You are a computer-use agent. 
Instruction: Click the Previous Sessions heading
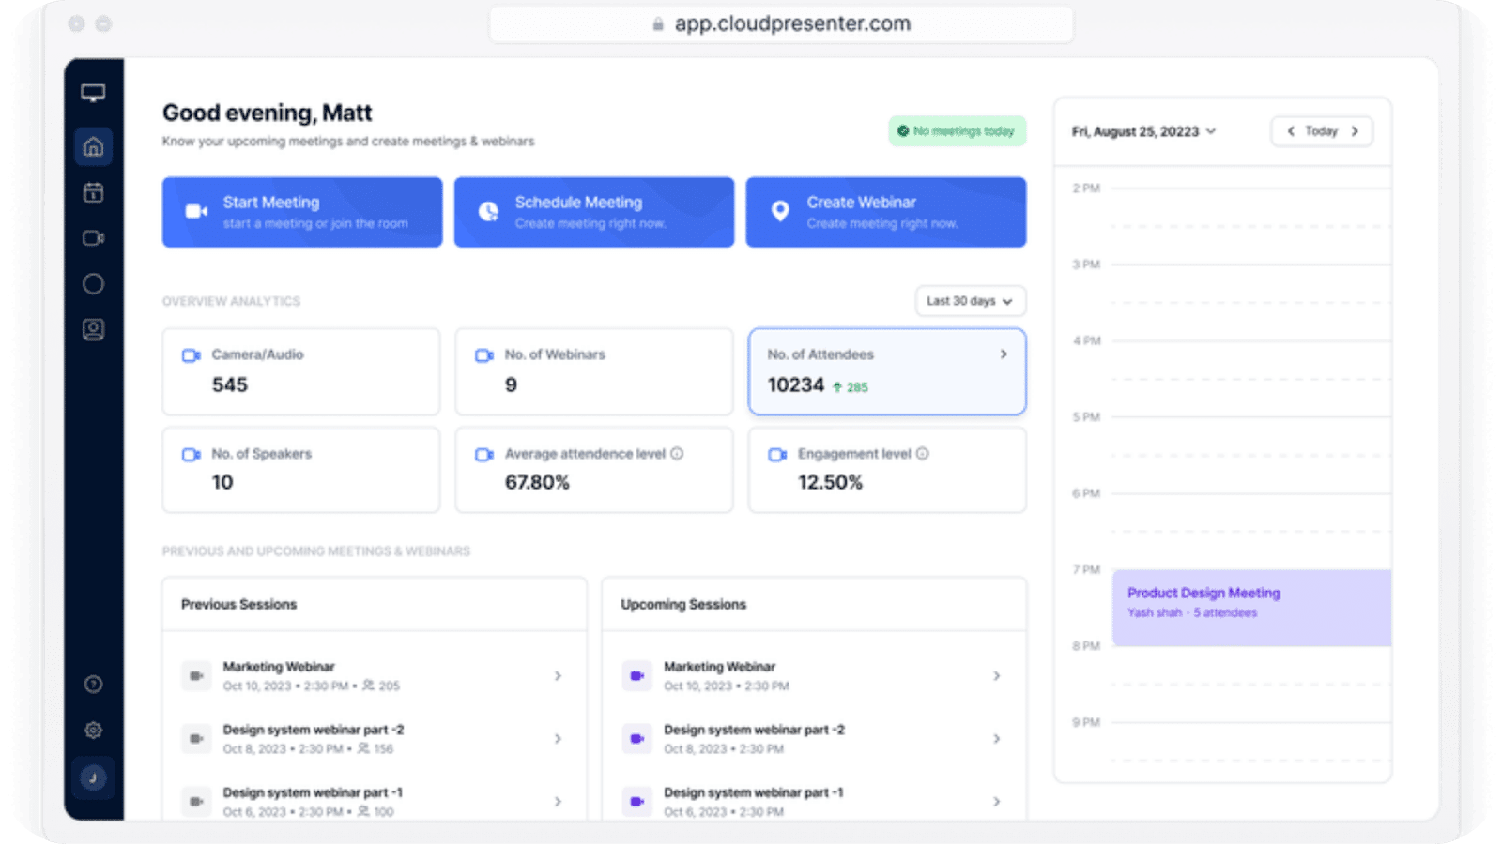pos(239,605)
